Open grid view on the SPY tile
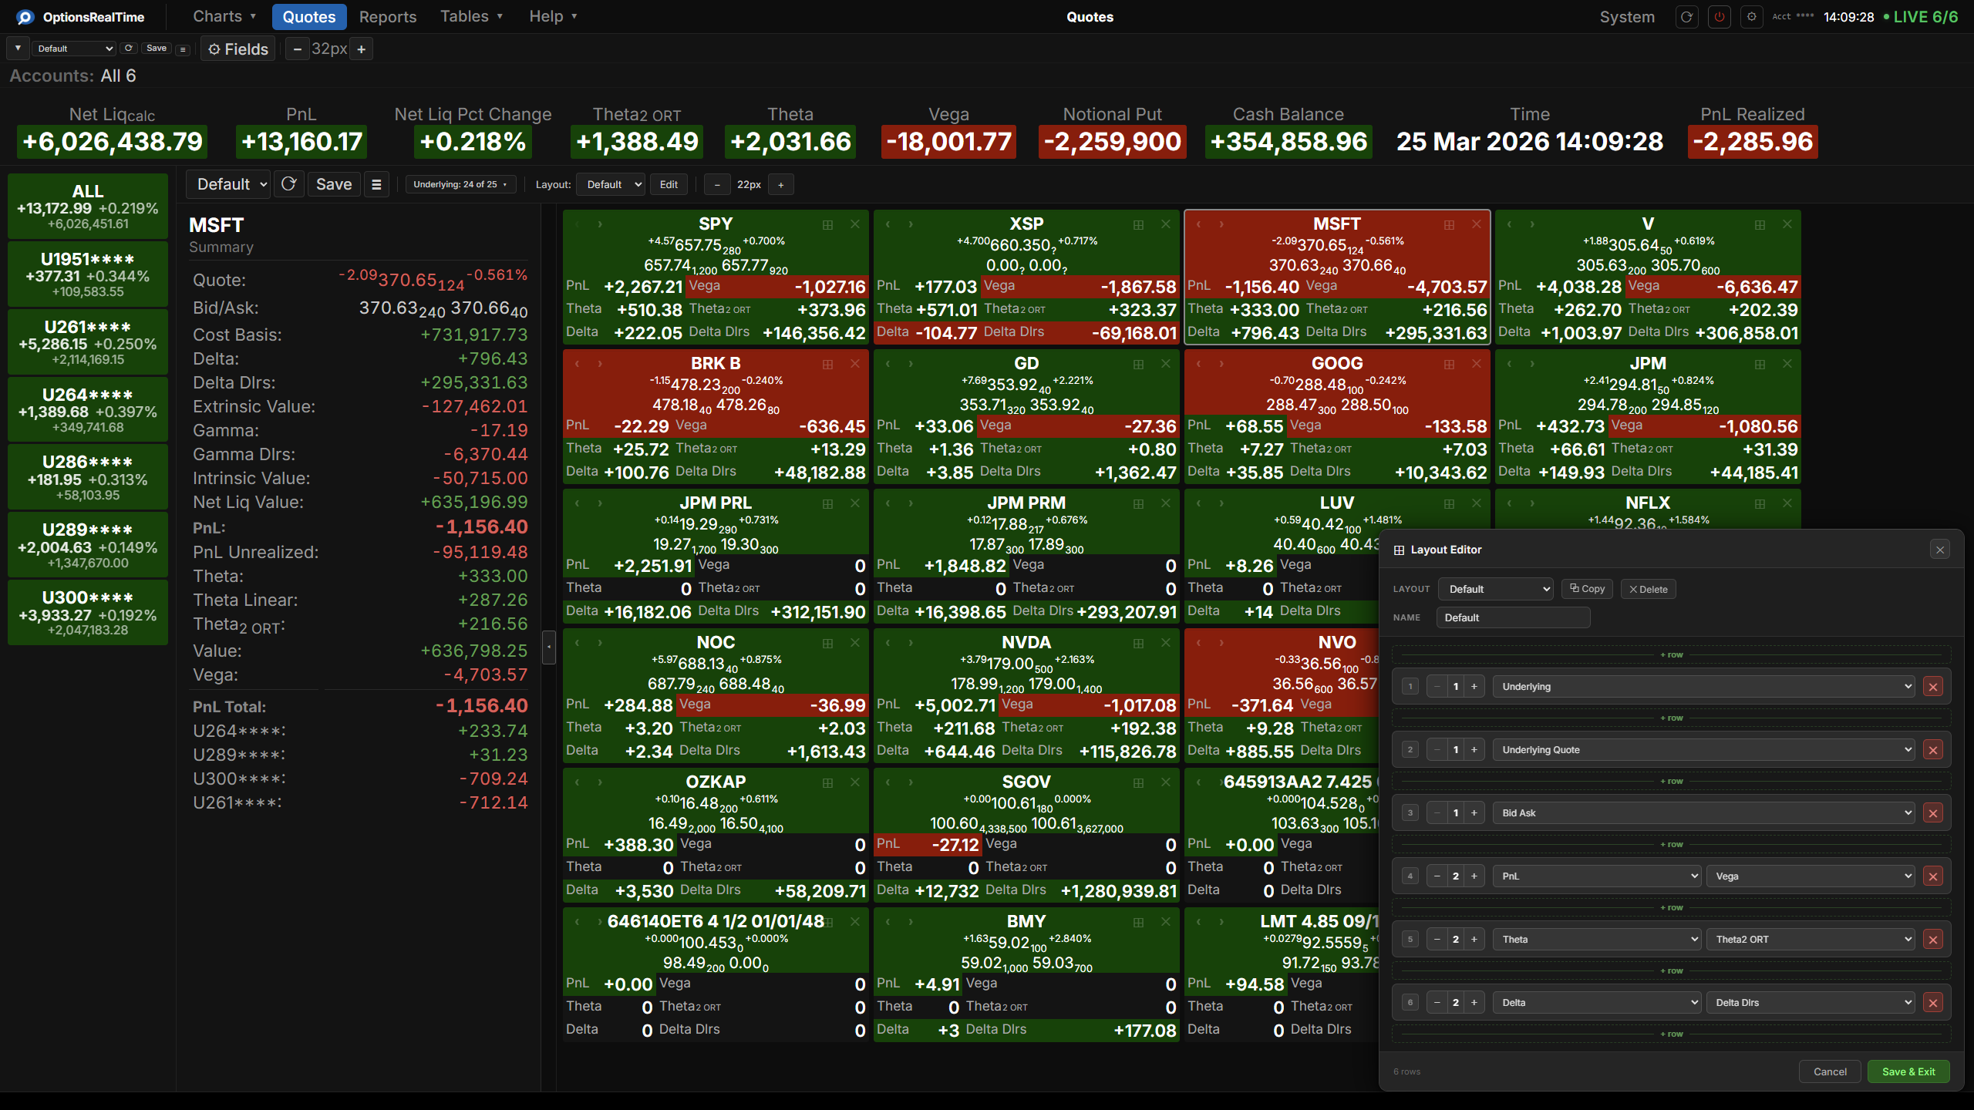This screenshot has width=1974, height=1110. [827, 224]
